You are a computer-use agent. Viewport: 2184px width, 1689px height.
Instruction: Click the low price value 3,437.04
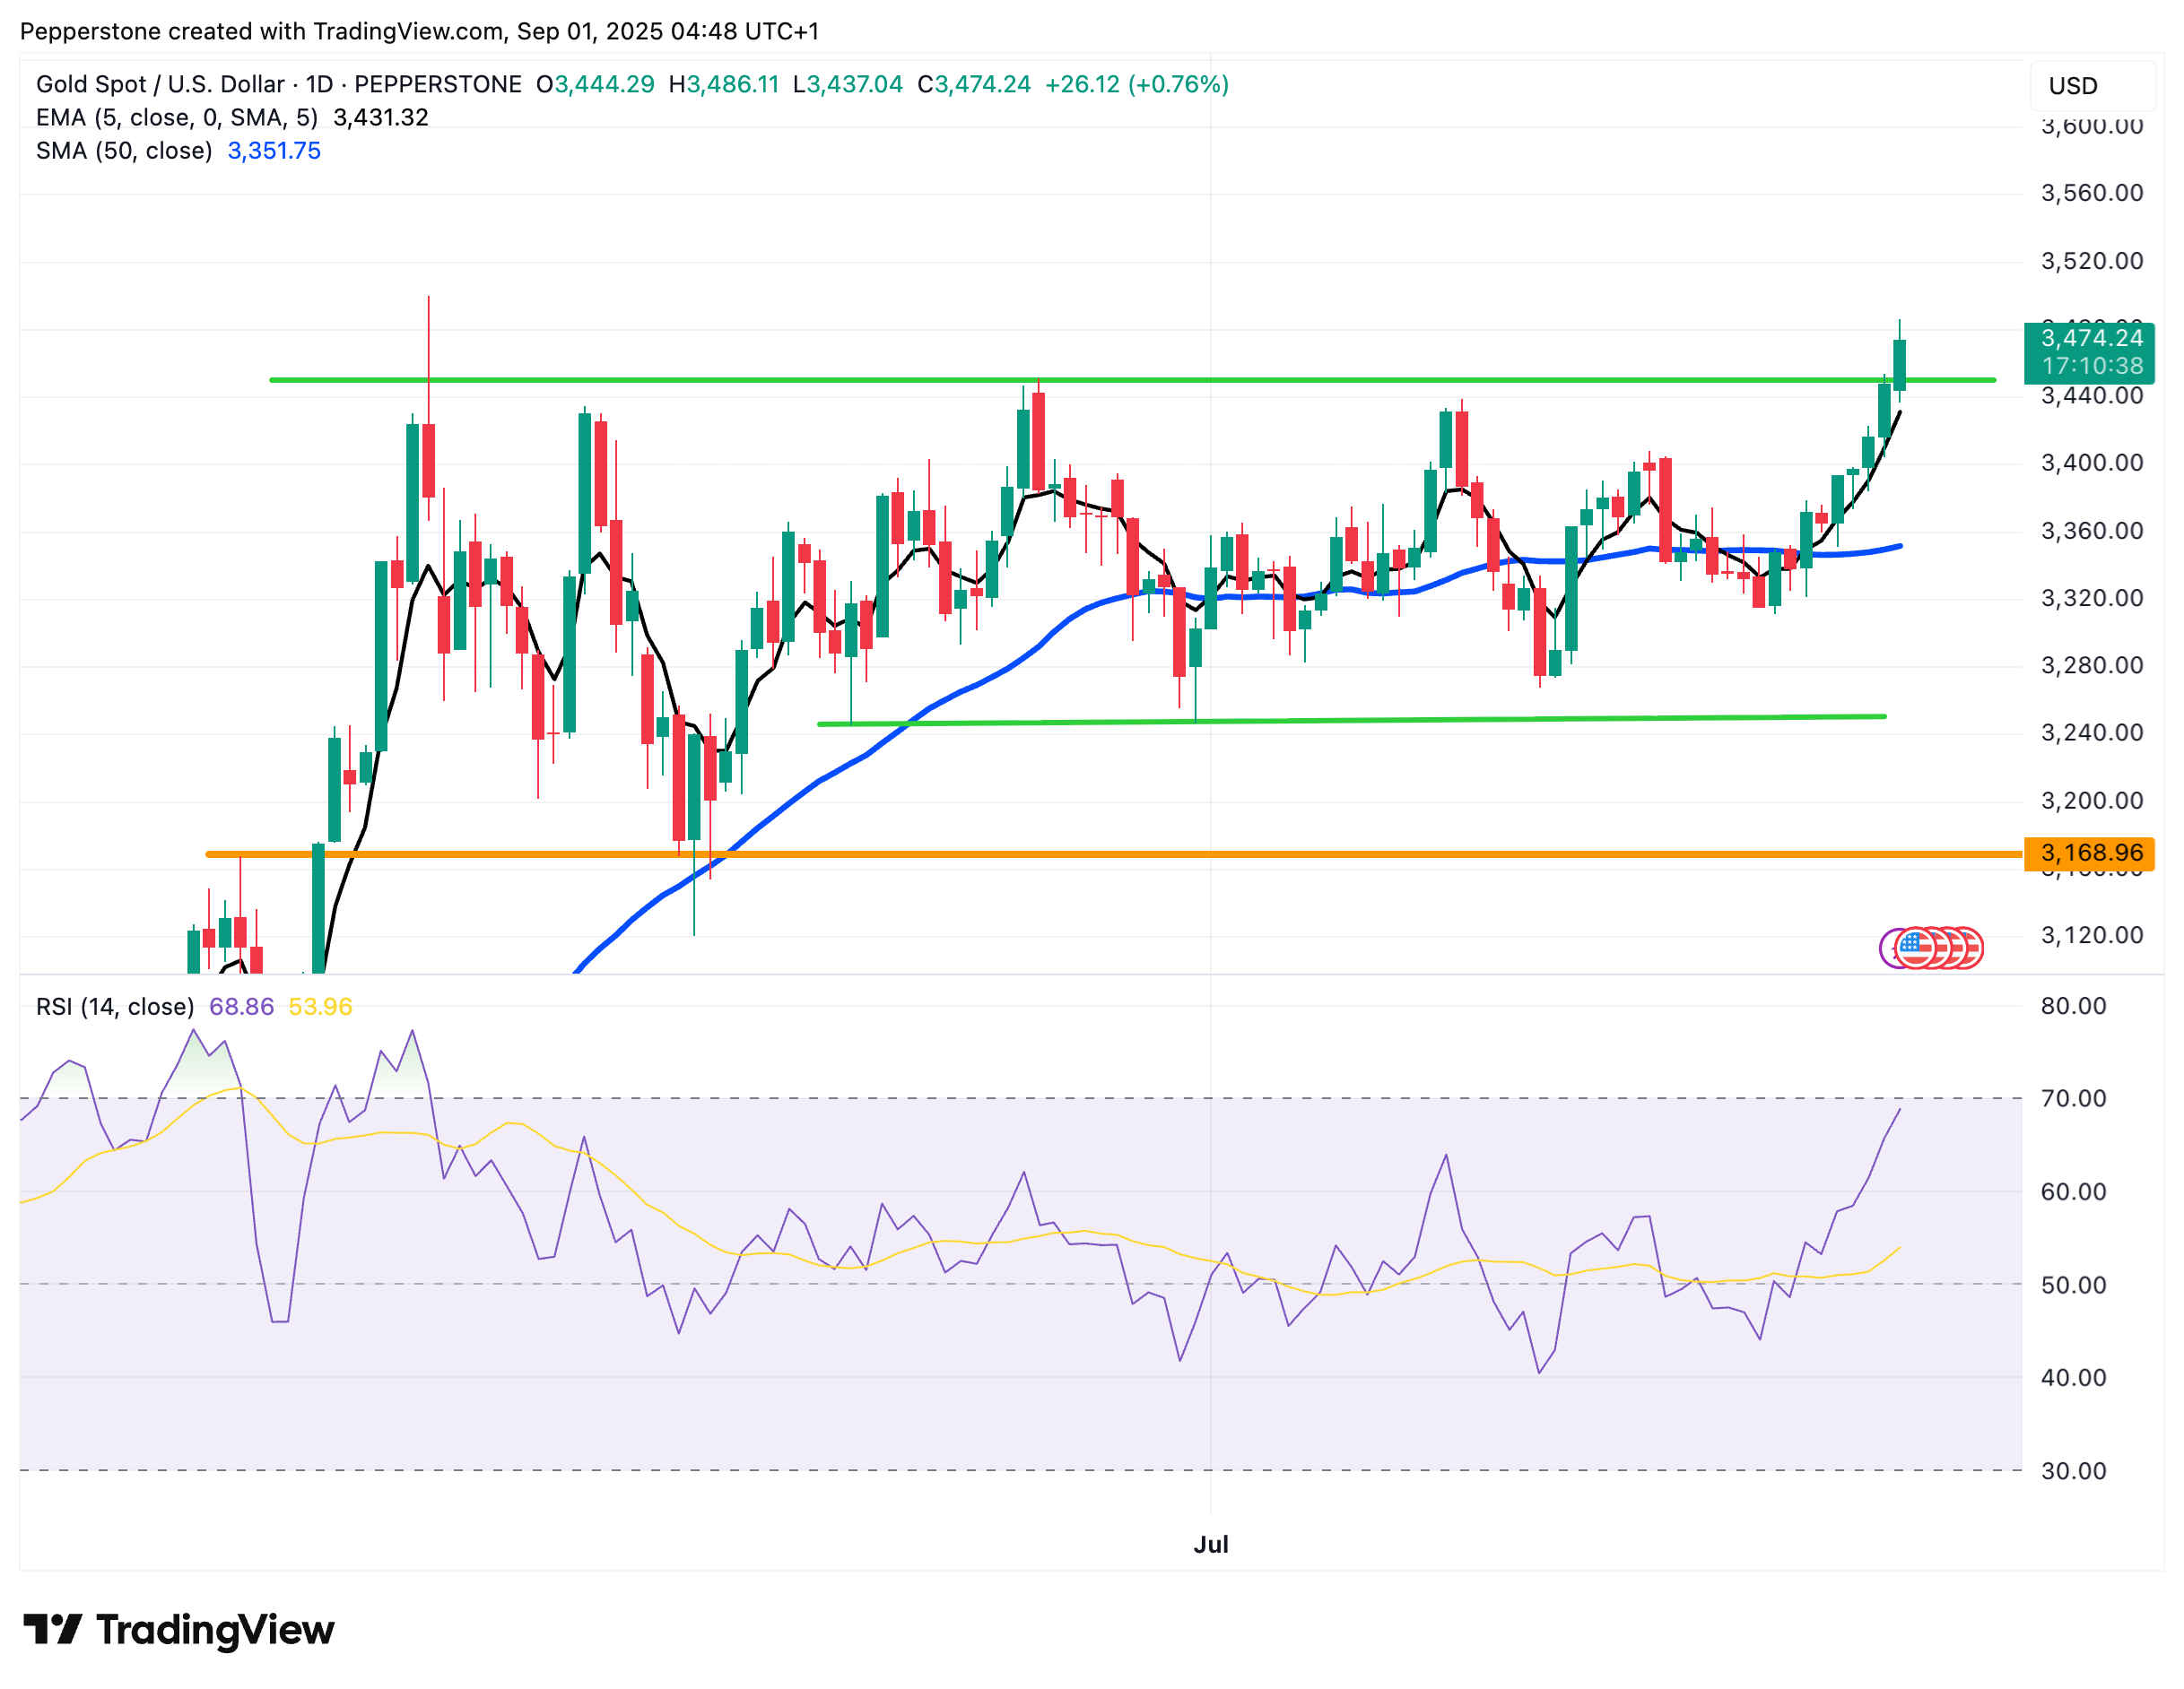(x=855, y=84)
